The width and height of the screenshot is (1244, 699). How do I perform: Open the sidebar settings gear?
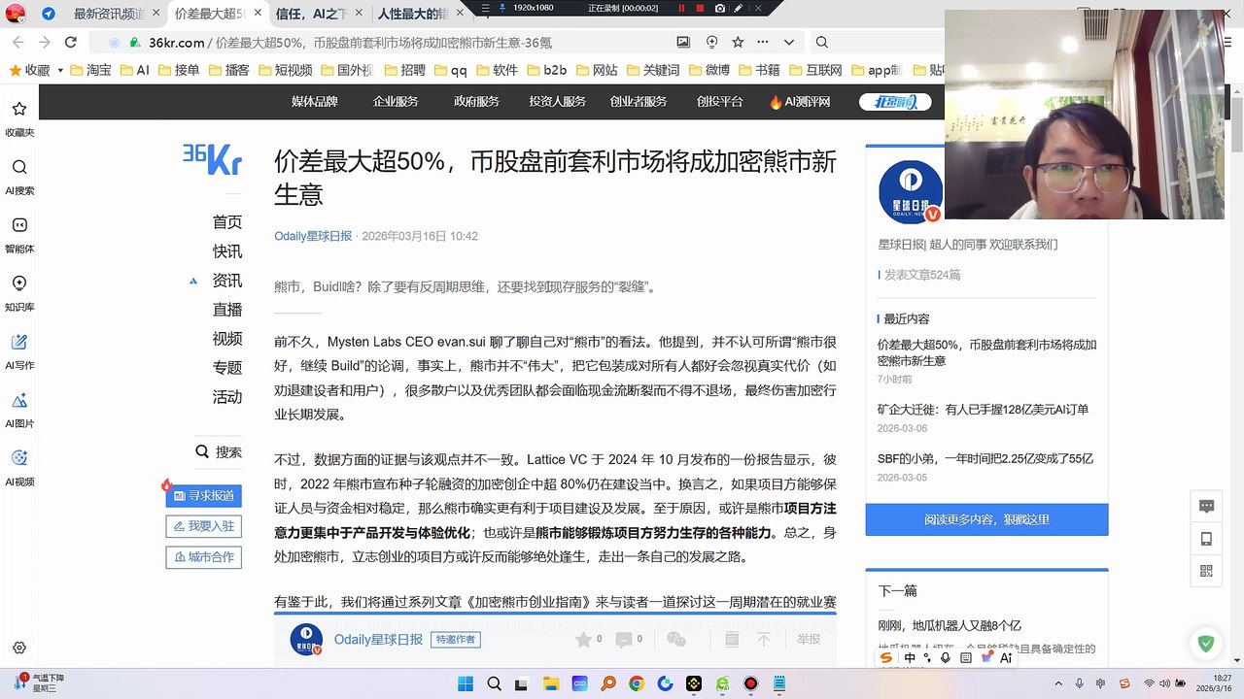19,649
